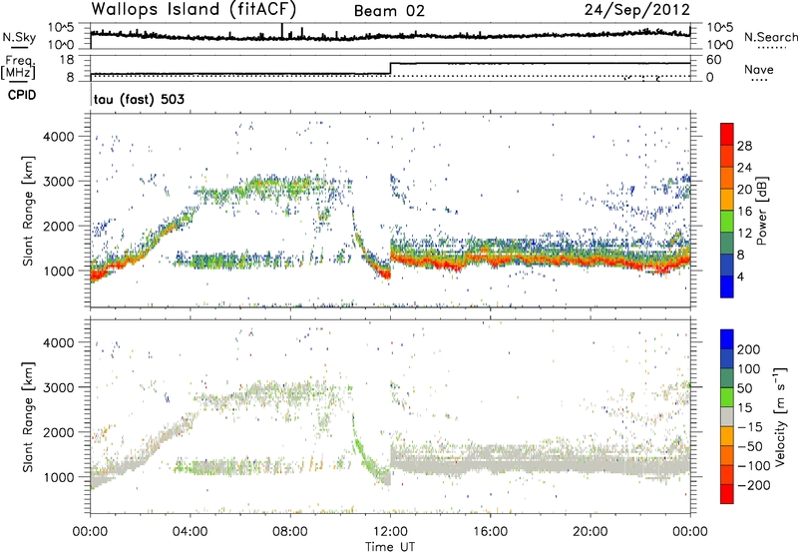
Task: Pick the gray Velocity segment between 15 and −15
Action: click(x=727, y=416)
